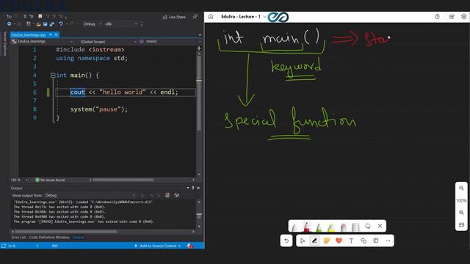
Task: Choose the pink eraser tool
Action: point(344,227)
